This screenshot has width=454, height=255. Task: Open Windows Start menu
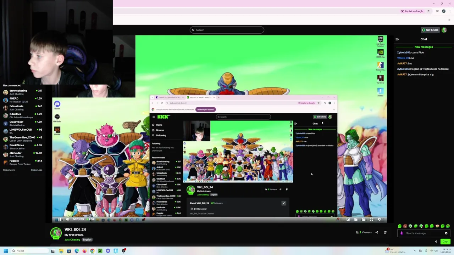[x=6, y=251]
